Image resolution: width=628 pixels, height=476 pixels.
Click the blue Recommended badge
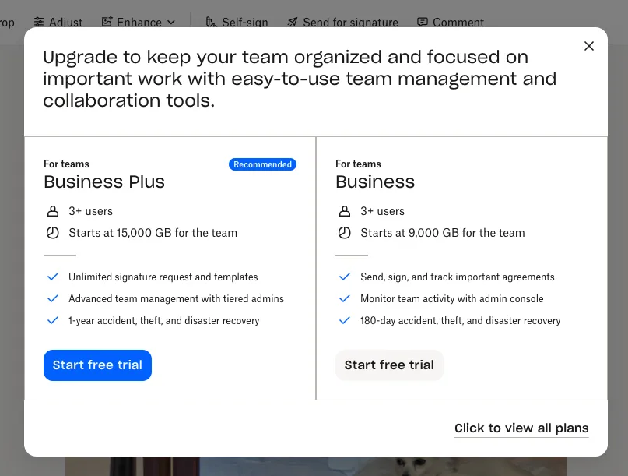click(262, 164)
